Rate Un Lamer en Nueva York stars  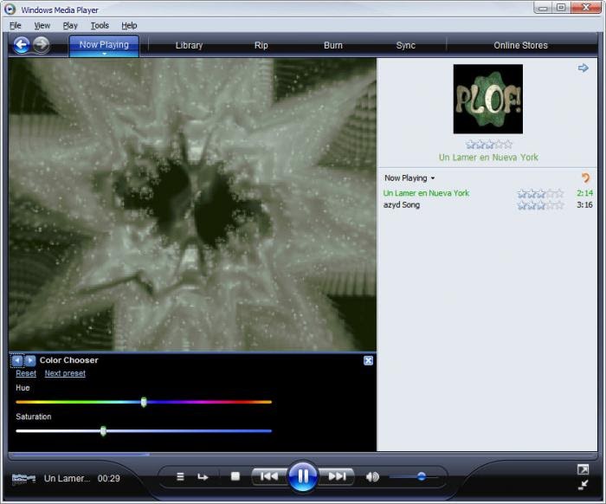540,193
